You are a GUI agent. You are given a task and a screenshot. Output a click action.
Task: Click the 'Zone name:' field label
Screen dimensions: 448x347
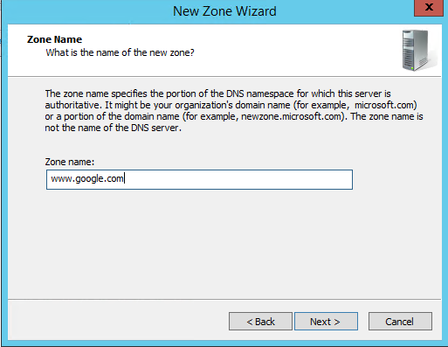[70, 162]
